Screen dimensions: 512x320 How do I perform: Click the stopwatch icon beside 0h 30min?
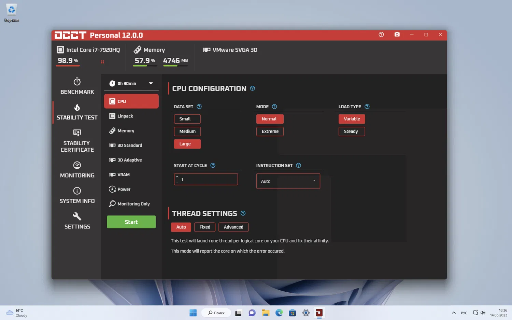112,83
